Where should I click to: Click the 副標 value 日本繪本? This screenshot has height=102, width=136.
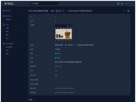(x=57, y=49)
